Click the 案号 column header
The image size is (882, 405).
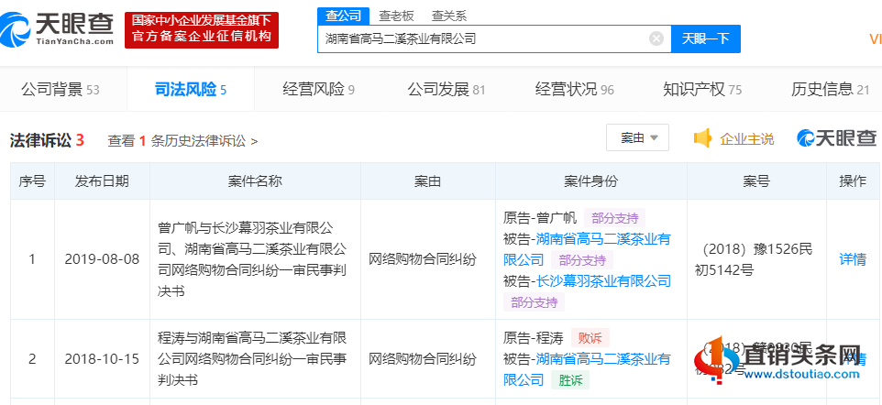(x=756, y=181)
